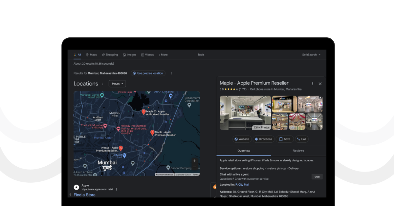This screenshot has height=206, width=394.
Task: Select map pin B for Maple reseller
Action: (152, 133)
